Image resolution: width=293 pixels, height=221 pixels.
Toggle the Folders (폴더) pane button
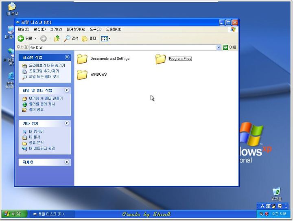click(x=89, y=39)
